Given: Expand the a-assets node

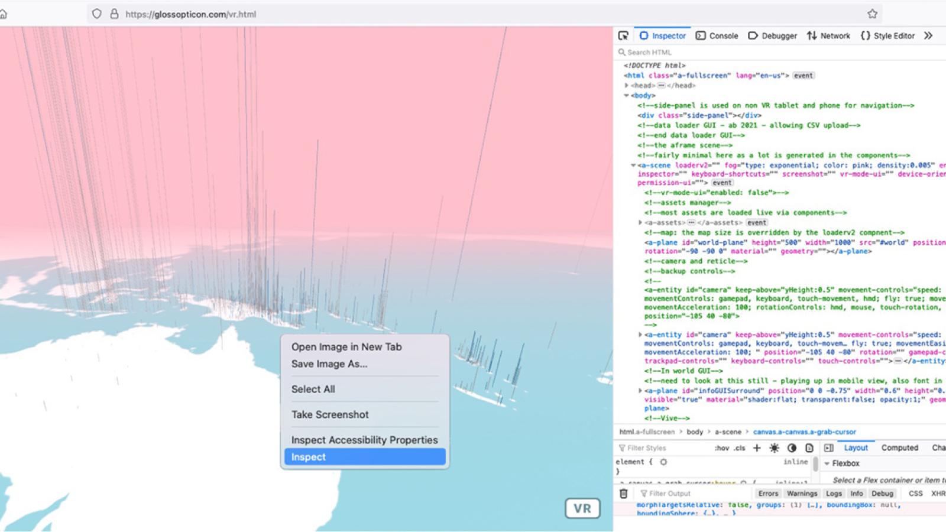Looking at the screenshot, I should click(x=640, y=222).
